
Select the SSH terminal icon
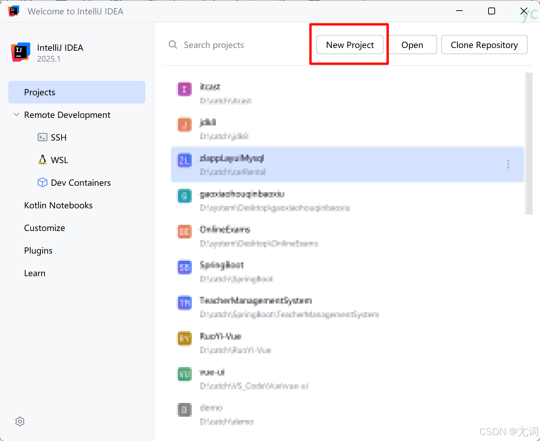click(42, 137)
